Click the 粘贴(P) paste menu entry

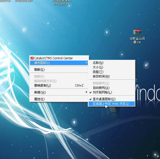[39, 76]
